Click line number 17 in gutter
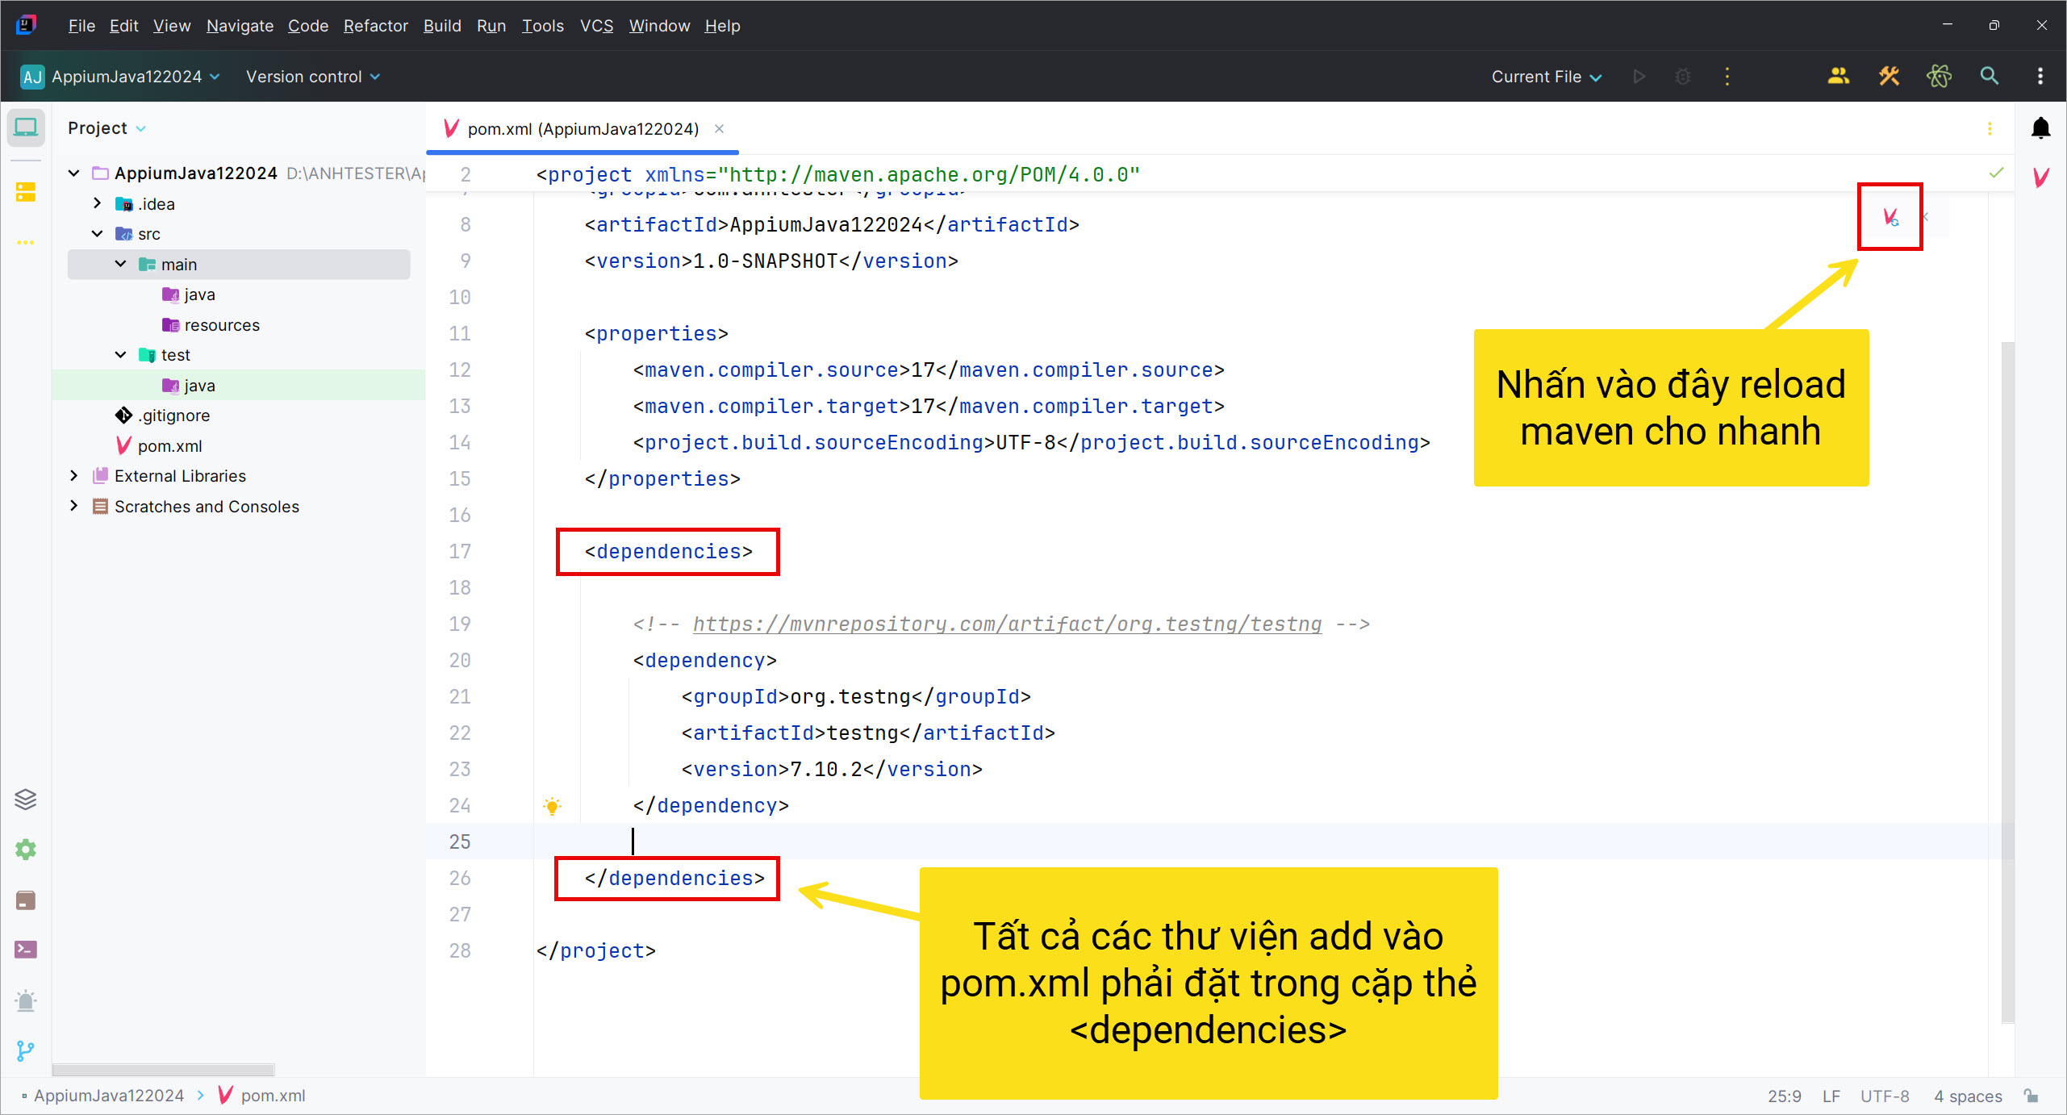The image size is (2067, 1115). coord(460,551)
